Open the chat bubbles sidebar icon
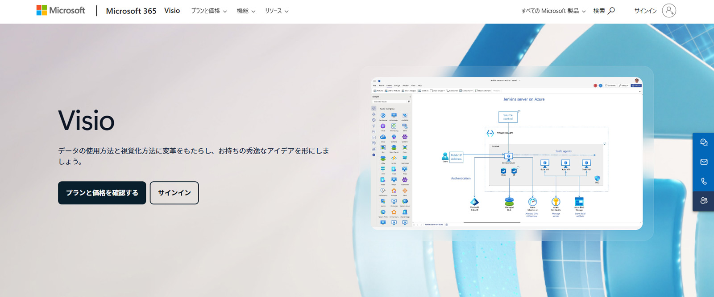 click(x=704, y=142)
